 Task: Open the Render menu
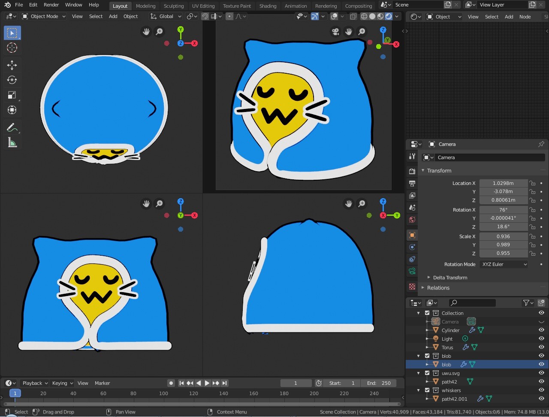[x=51, y=5]
